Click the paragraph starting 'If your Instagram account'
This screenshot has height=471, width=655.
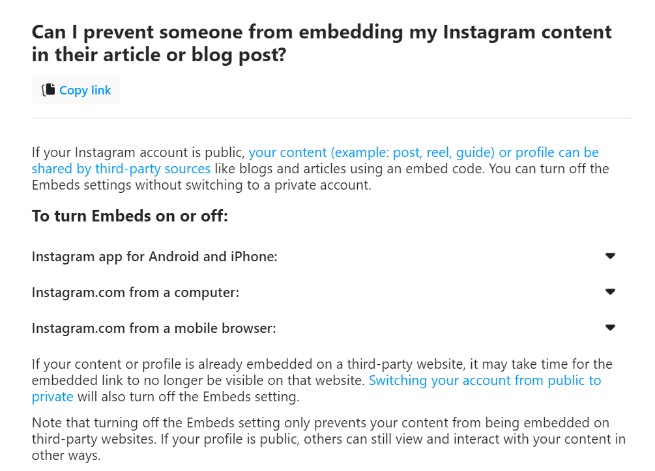(321, 169)
